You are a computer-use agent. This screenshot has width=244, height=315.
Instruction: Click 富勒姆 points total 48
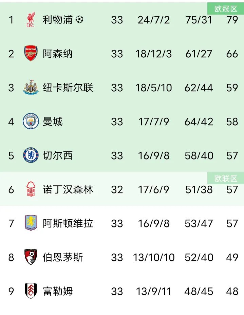pos(232,291)
